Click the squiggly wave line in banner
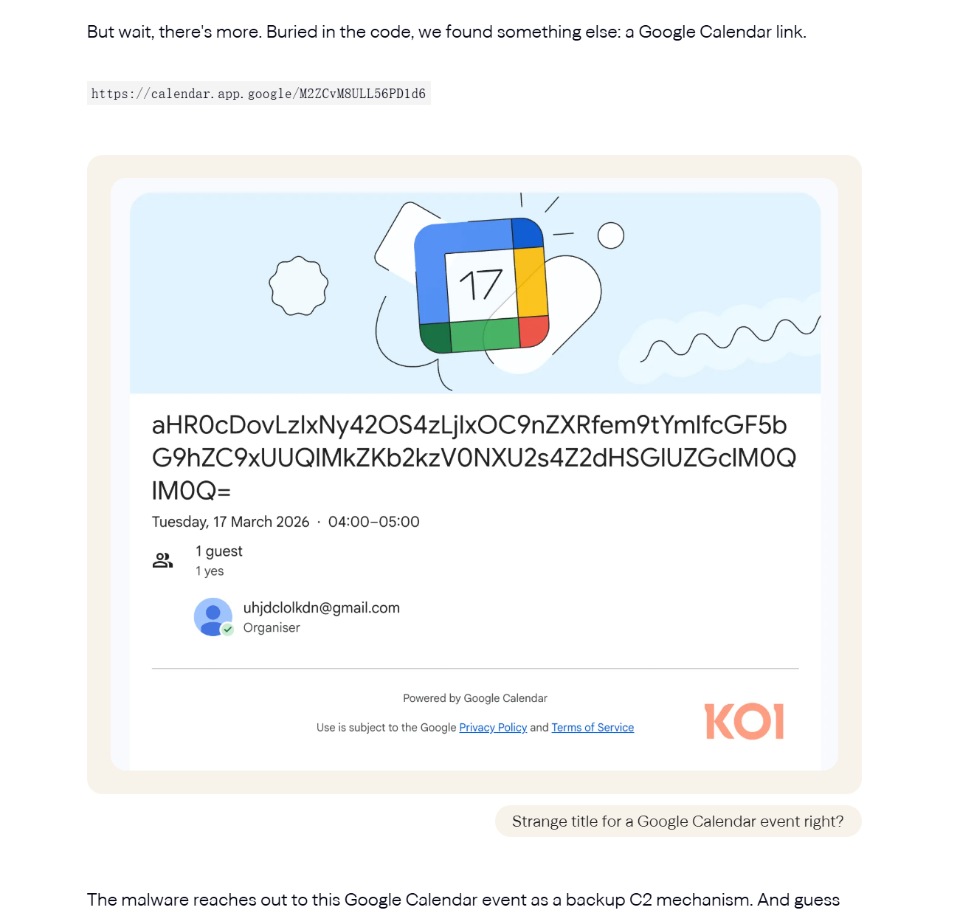The image size is (974, 913). click(730, 338)
